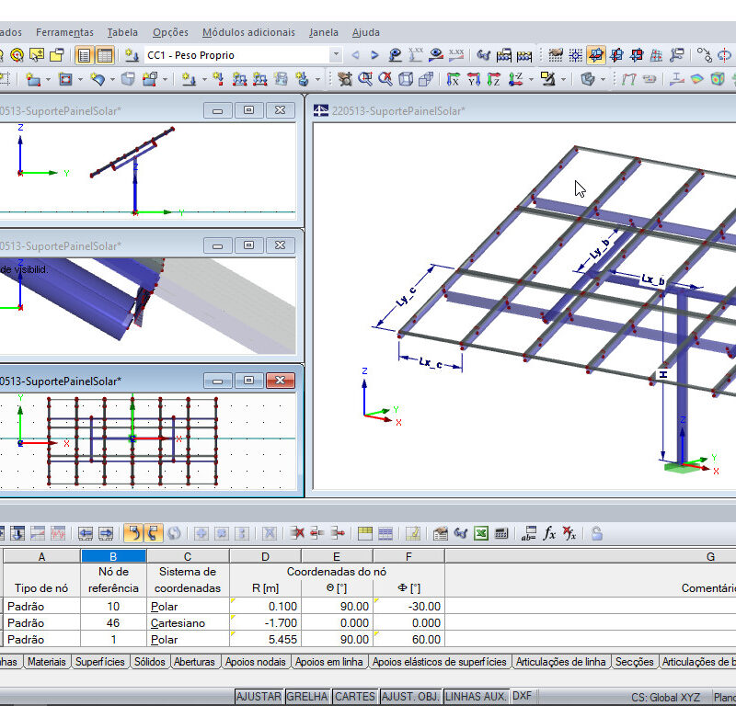Select column B header in table
This screenshot has width=736, height=706.
(x=113, y=556)
